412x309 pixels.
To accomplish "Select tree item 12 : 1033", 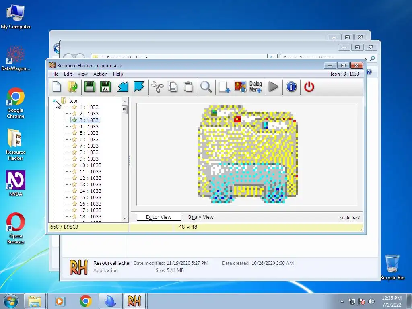I will 90,178.
